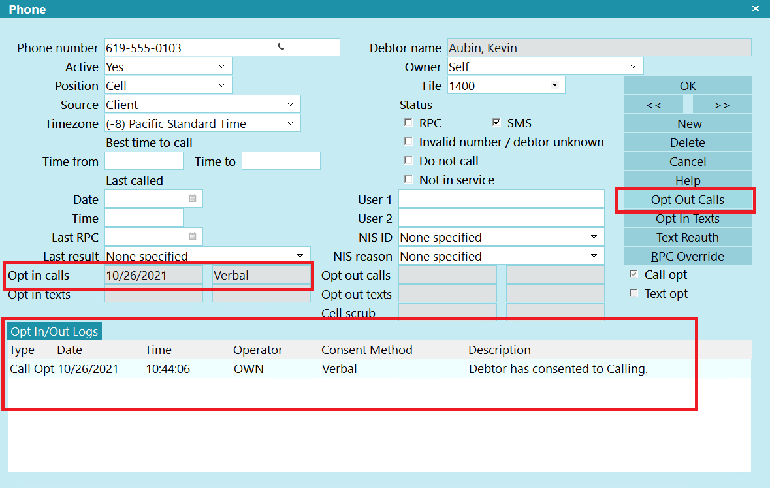
Task: Open Help for the Phone form
Action: point(688,180)
